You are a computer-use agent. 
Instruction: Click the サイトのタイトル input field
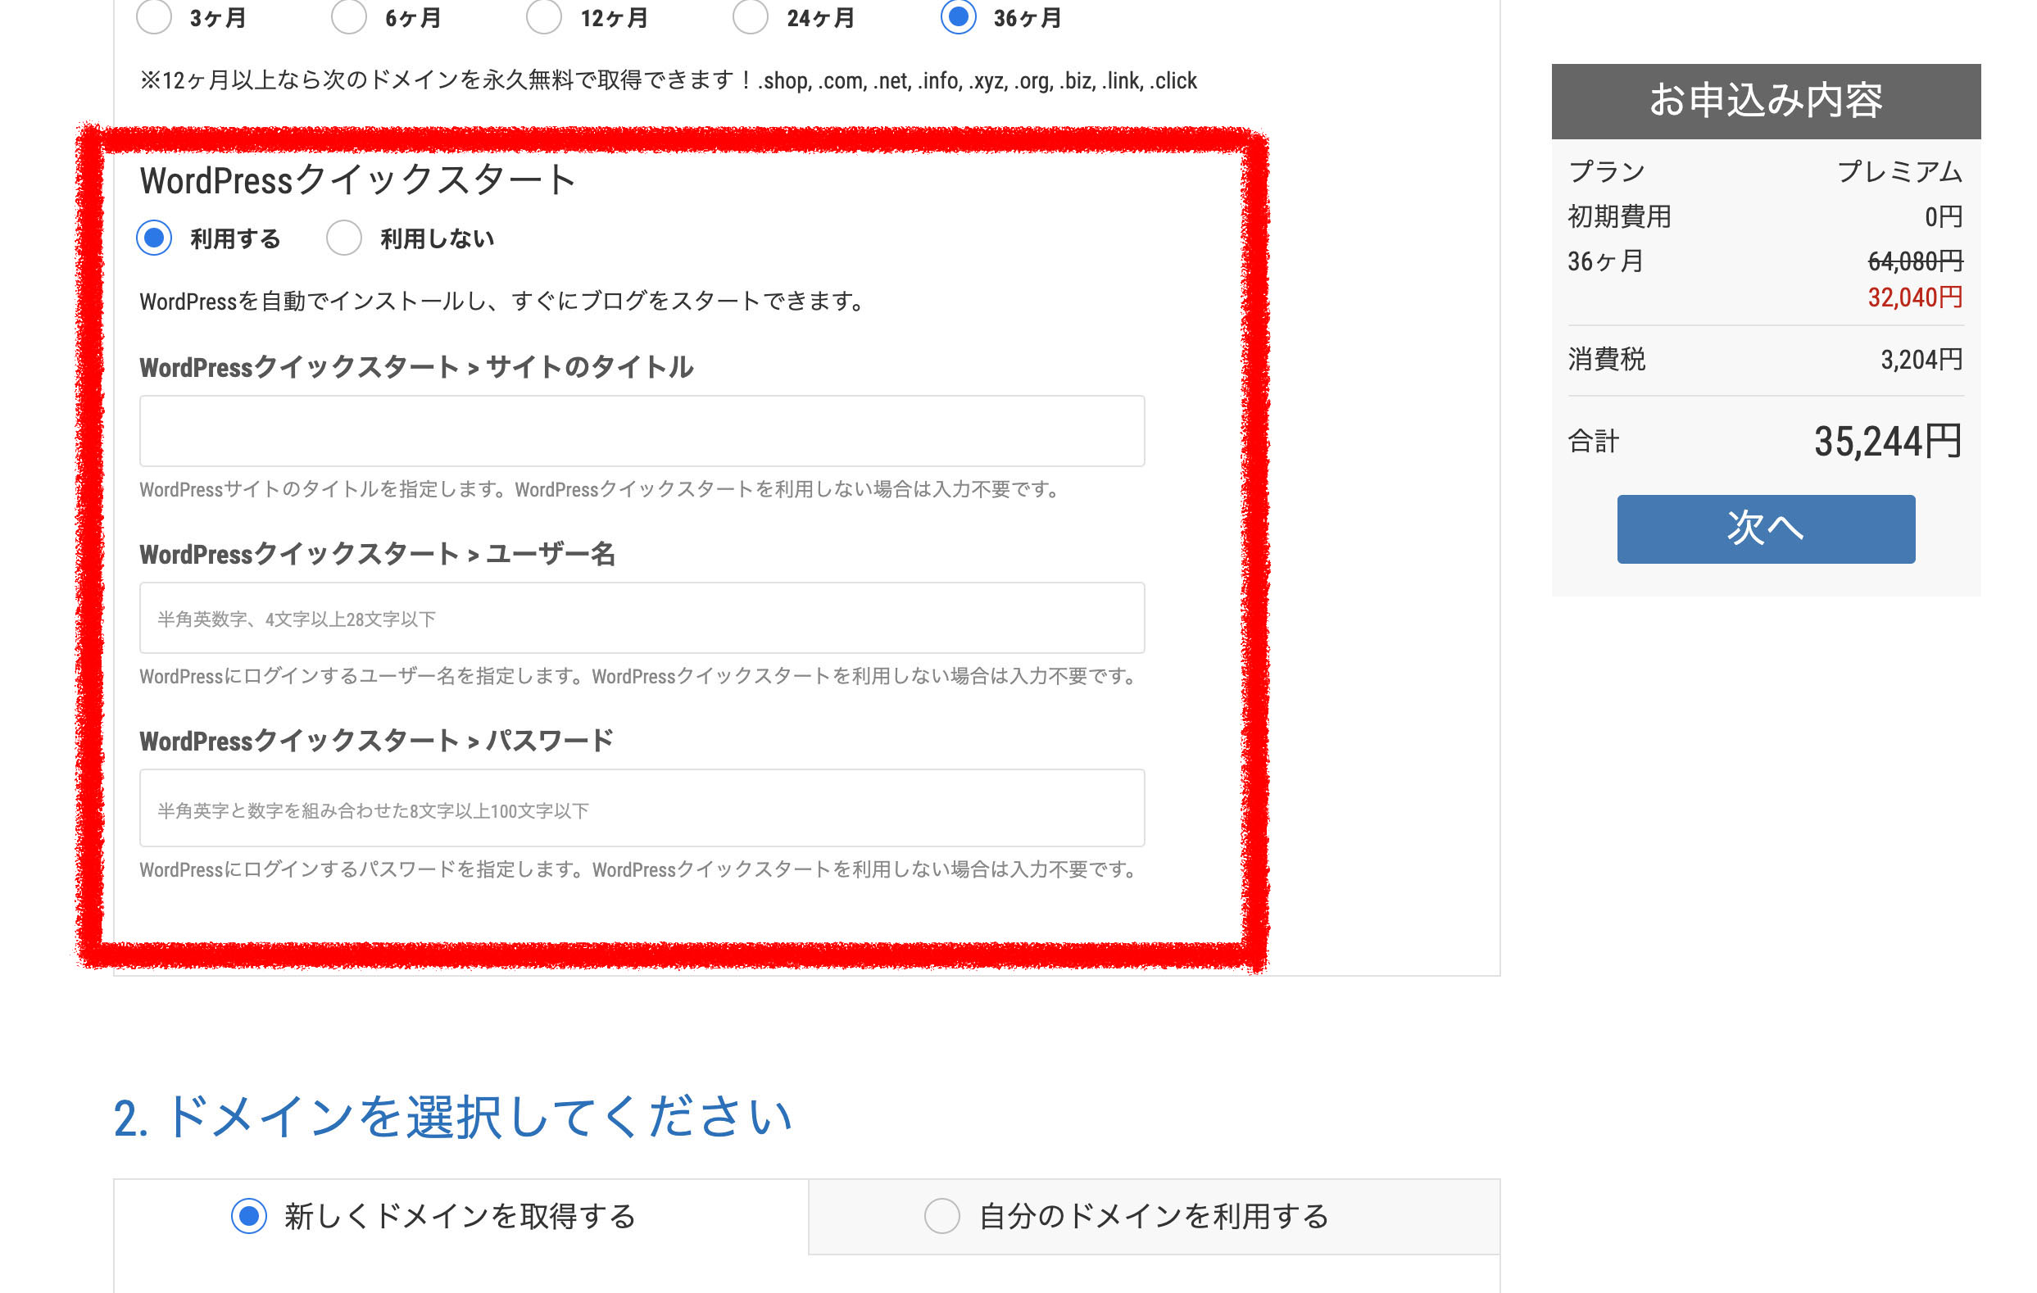click(642, 431)
